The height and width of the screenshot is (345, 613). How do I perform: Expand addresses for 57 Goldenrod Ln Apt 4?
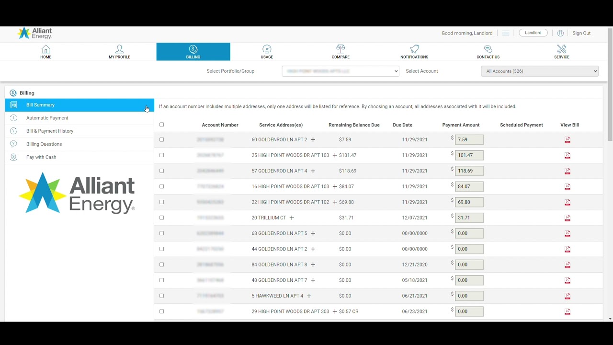pos(313,171)
